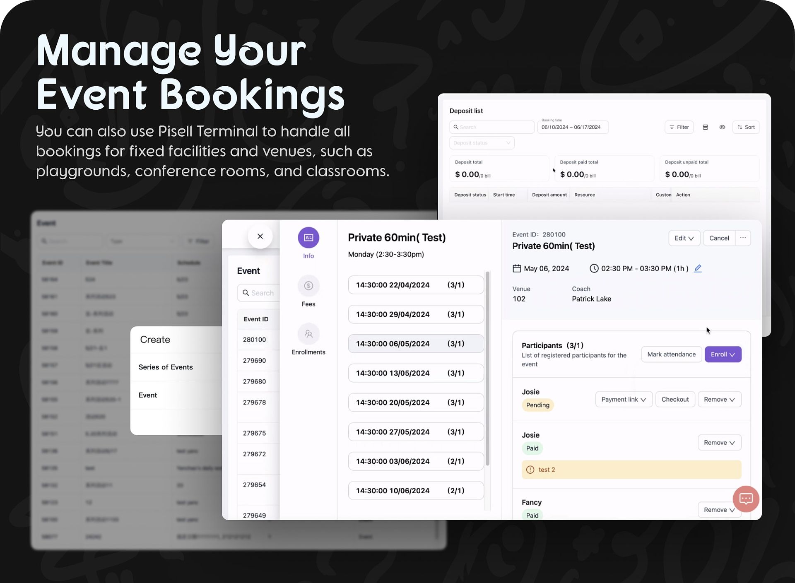
Task: Click the Filter button in Deposit list
Action: 679,127
